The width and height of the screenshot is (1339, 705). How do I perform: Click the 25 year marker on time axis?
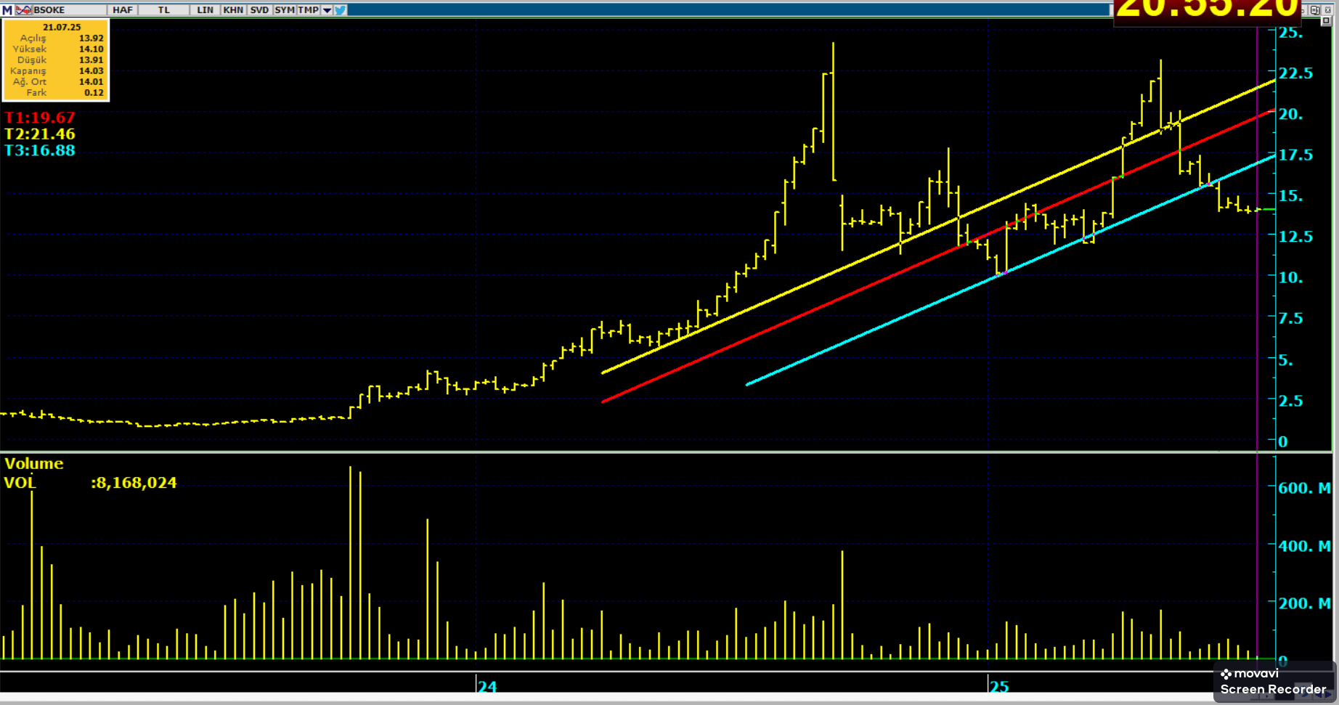pos(999,687)
